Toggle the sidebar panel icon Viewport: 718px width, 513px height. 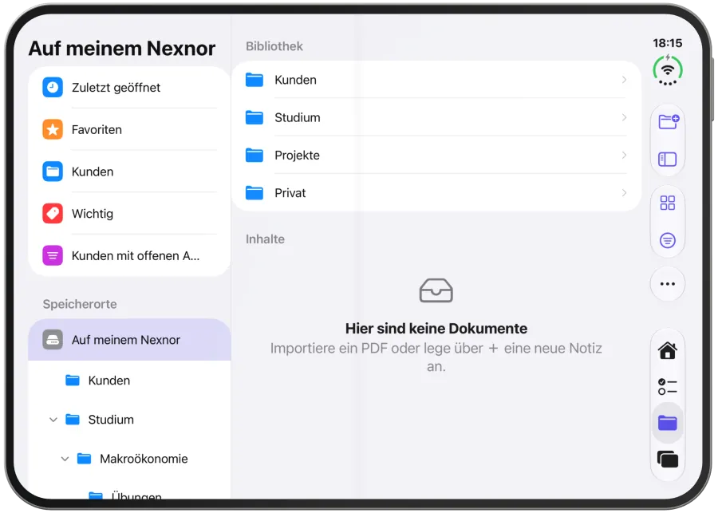[x=667, y=160]
